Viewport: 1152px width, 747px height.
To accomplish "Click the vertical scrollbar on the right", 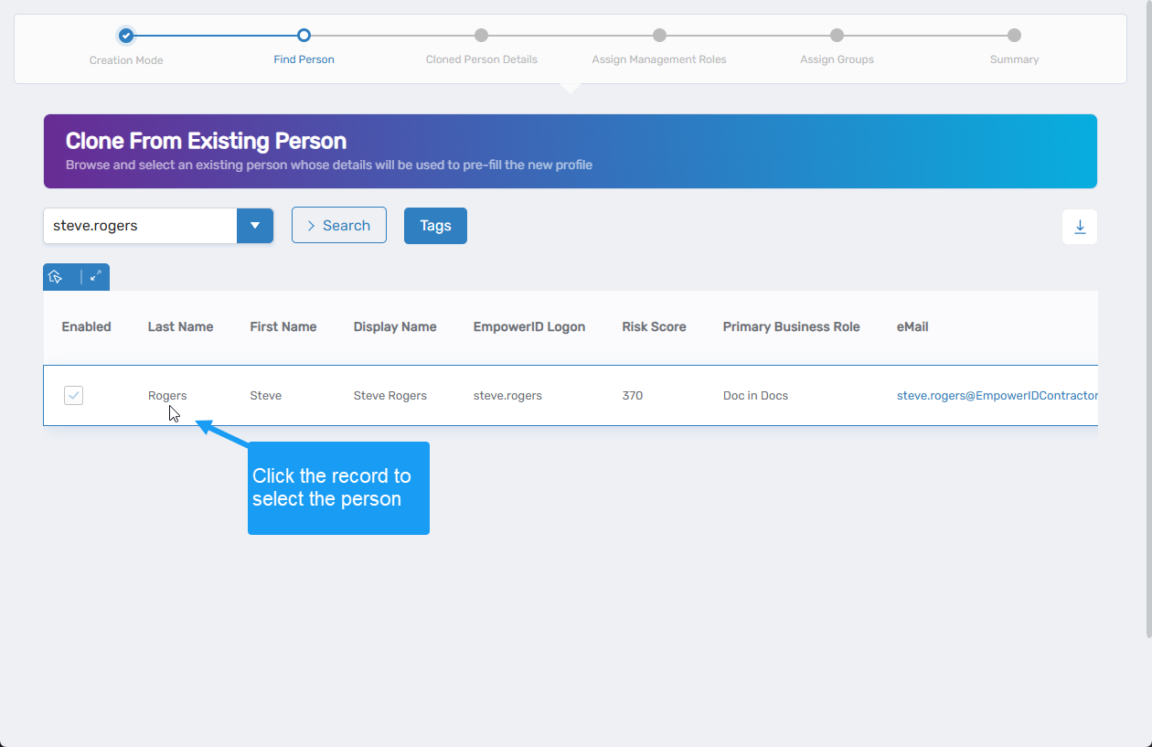I will (1148, 320).
